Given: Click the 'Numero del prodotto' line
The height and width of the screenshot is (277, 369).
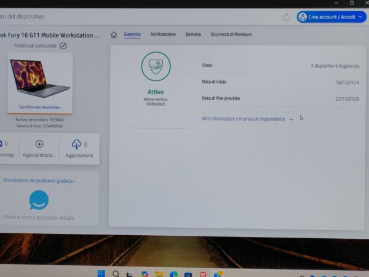Looking at the screenshot, I should (x=40, y=119).
